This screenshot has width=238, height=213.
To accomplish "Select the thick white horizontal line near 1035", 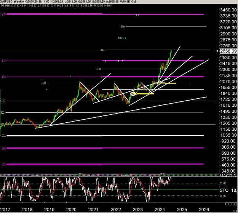I will (105, 136).
